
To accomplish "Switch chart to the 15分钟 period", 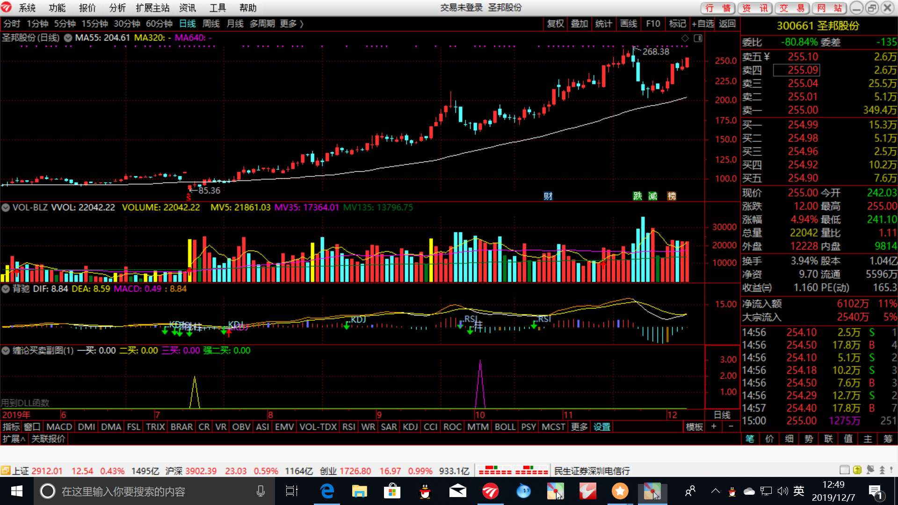I will [x=94, y=24].
